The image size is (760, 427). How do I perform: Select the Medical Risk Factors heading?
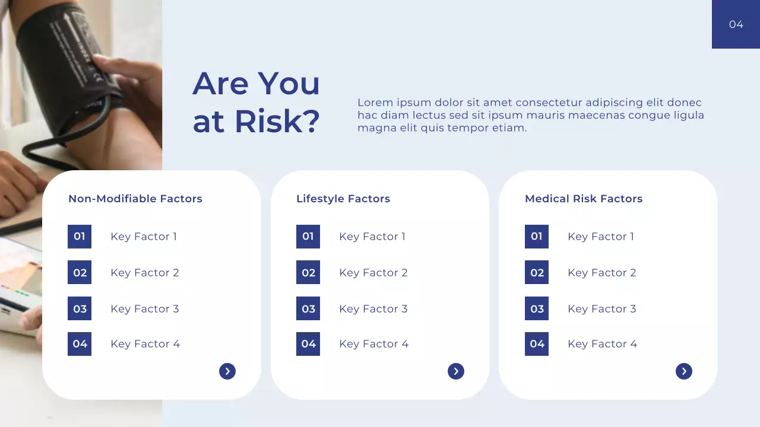pos(584,199)
